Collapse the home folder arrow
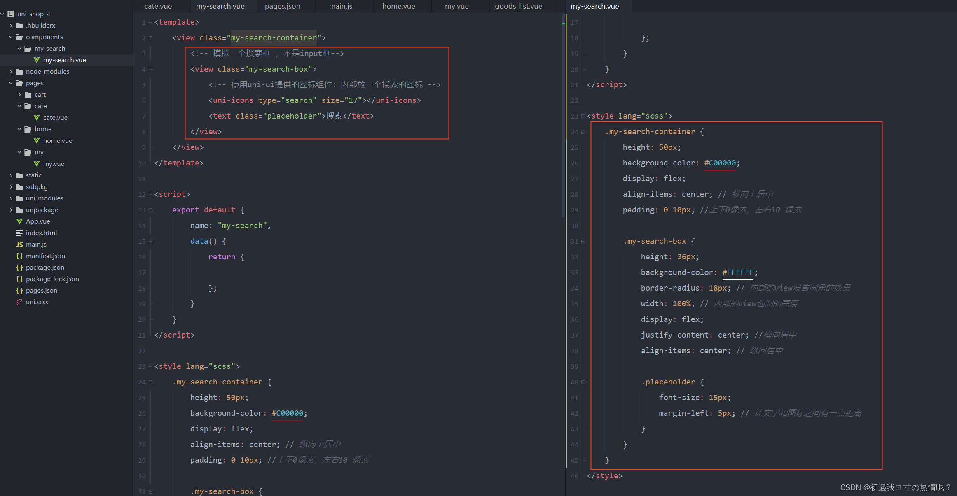This screenshot has width=957, height=496. [20, 129]
